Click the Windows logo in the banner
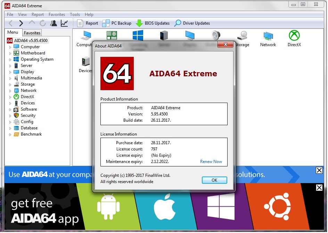Screen dimensions: 328x233 tap(221, 207)
